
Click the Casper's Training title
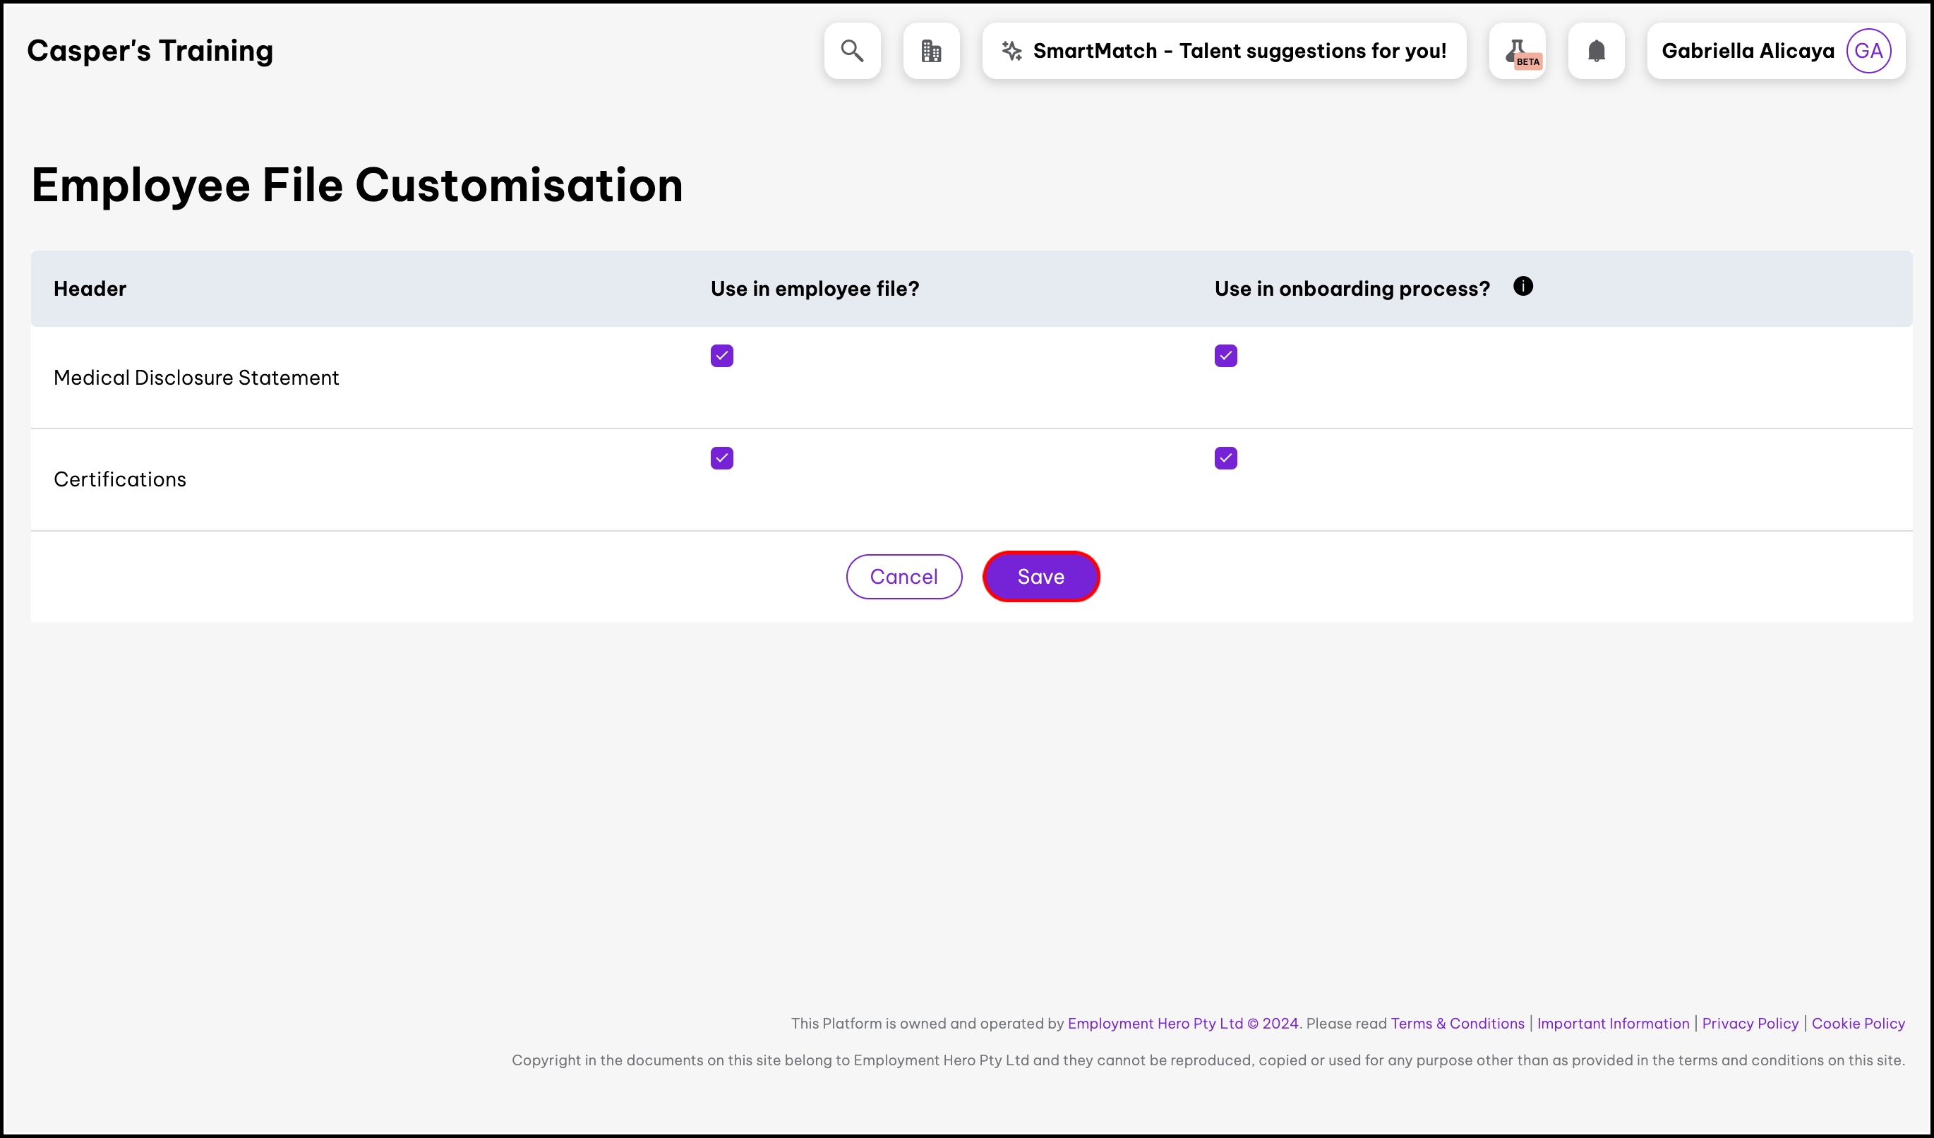[150, 51]
